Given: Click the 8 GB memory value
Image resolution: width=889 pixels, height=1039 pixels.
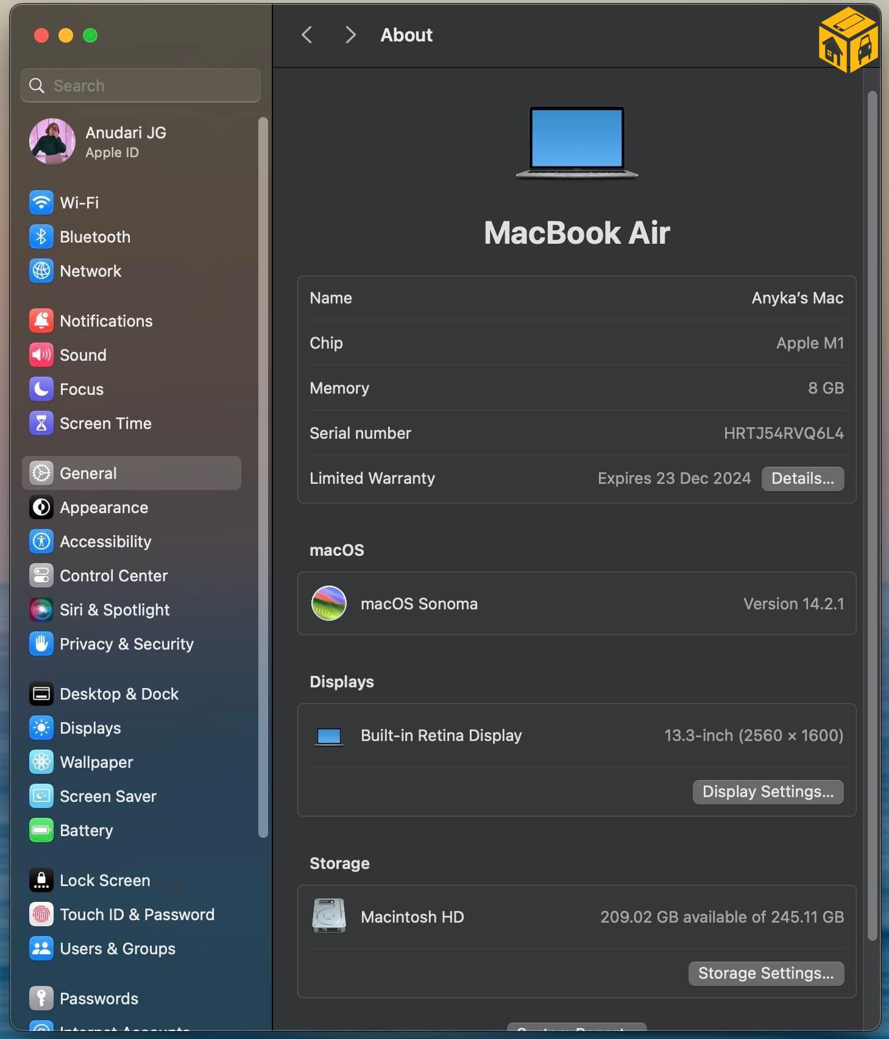Looking at the screenshot, I should click(x=826, y=388).
